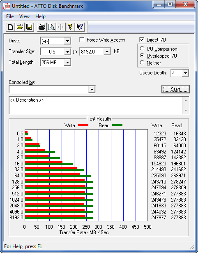Select the Overlapped I/O radio button
This screenshot has height=253, width=198.
pyautogui.click(x=142, y=56)
